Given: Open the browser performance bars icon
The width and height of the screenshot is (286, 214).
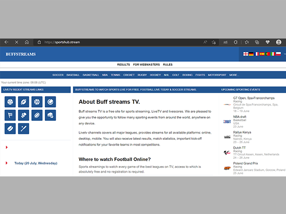Looking at the screenshot, I should (x=225, y=42).
